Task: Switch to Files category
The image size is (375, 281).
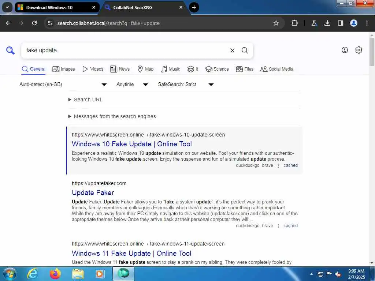Action: pyautogui.click(x=245, y=69)
